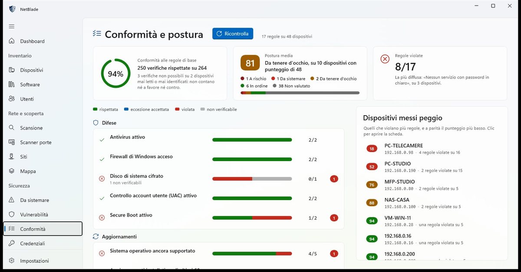Click the 52 score badge of PC-STUDIO
Screen dimensions: 521x272
click(372, 167)
